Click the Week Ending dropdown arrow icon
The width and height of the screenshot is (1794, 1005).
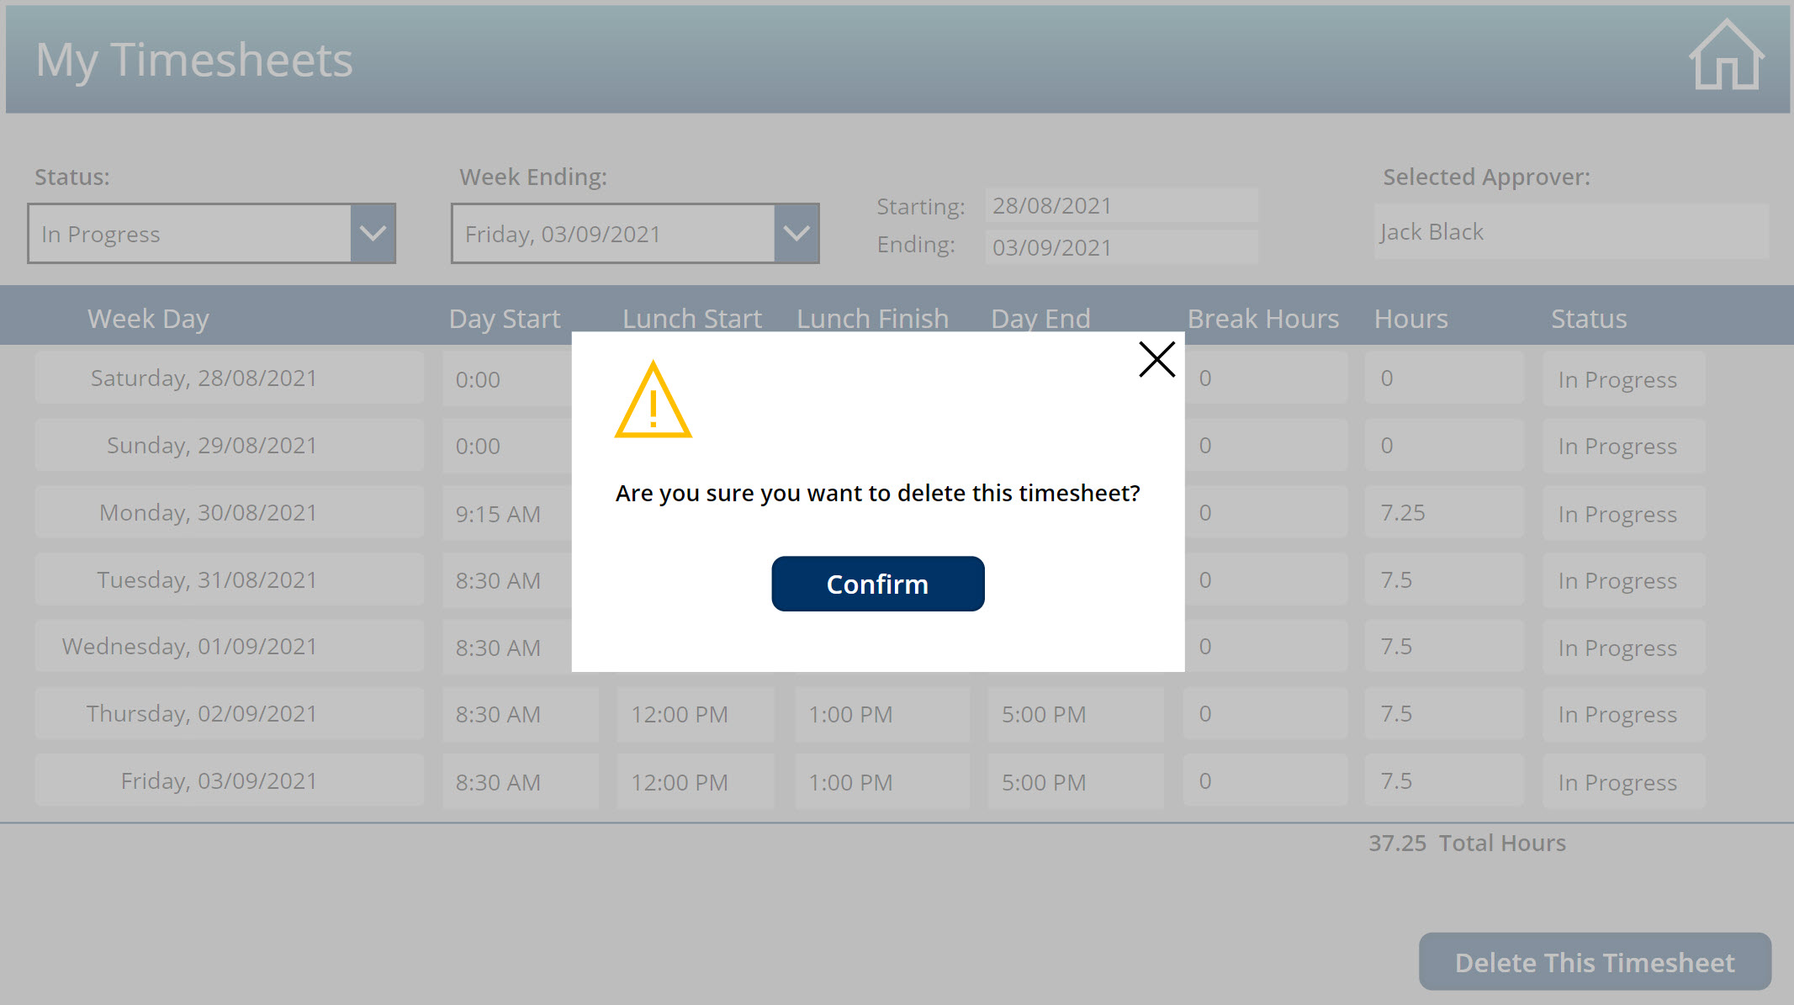click(x=796, y=233)
